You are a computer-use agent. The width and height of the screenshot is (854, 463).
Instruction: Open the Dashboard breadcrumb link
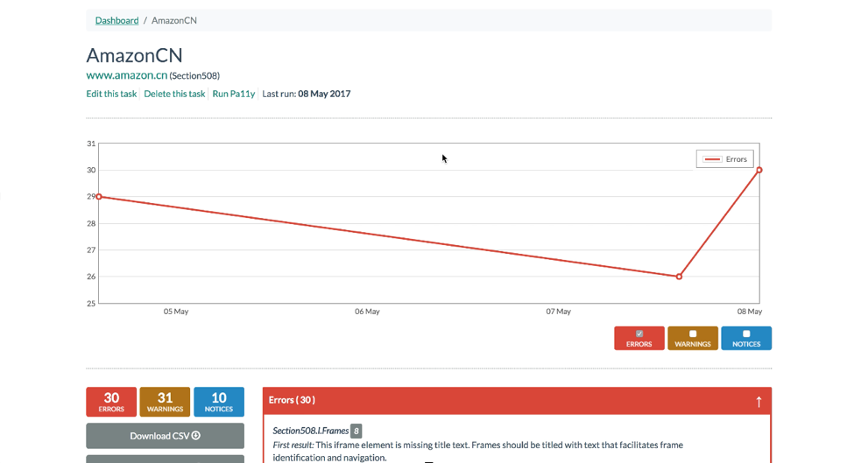[116, 21]
